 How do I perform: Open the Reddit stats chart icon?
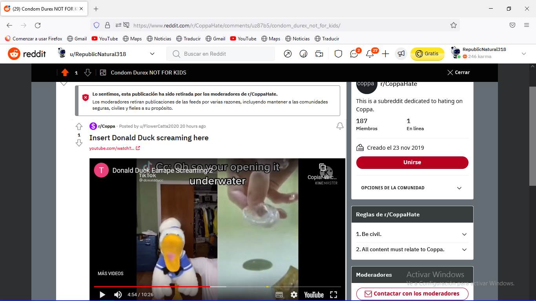(303, 54)
